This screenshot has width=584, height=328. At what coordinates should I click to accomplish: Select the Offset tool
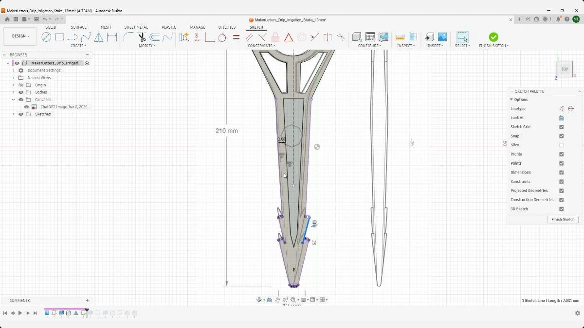(155, 37)
